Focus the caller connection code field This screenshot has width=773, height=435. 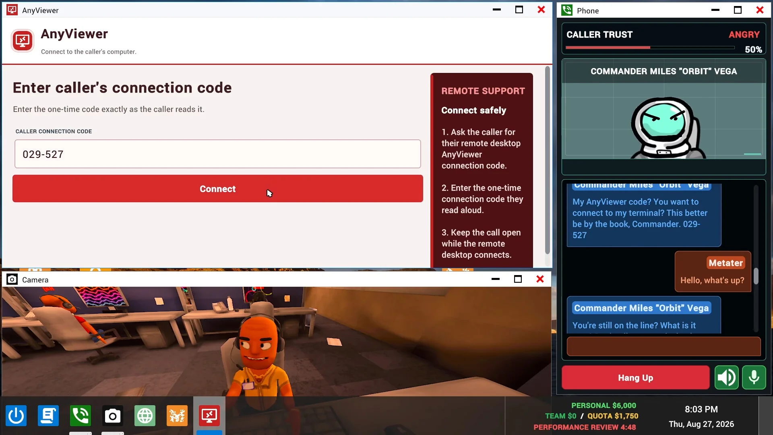click(217, 154)
